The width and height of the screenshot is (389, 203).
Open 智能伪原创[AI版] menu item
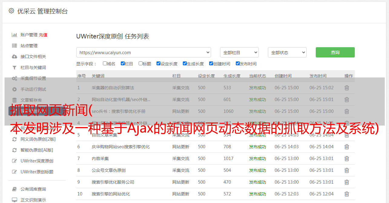pos(37,150)
